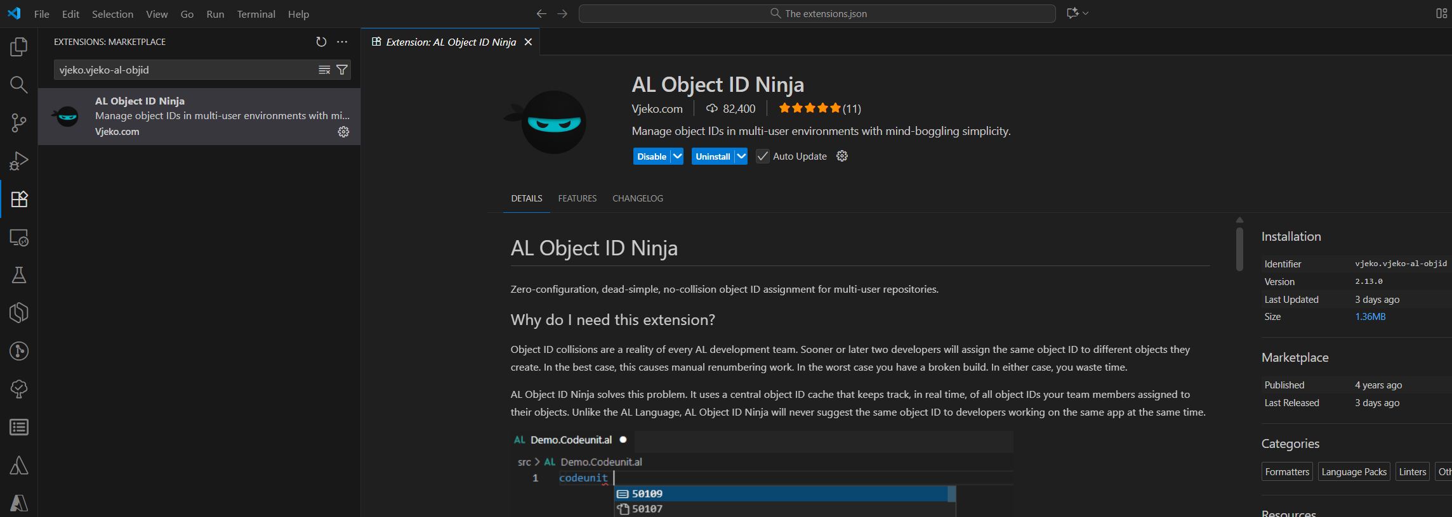Click the Disable button
Image resolution: width=1452 pixels, height=517 pixels.
[652, 156]
